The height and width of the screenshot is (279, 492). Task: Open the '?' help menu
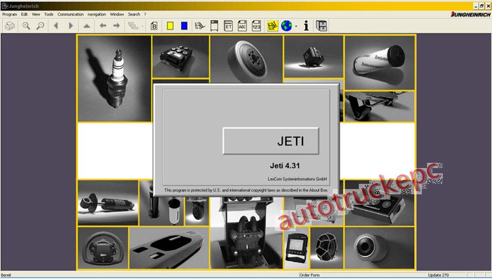click(145, 14)
